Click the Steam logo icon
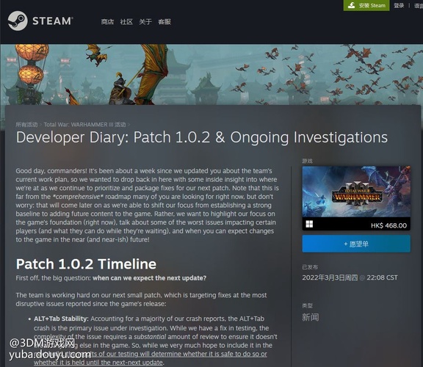Viewport: 423px width, 367px height. click(x=18, y=21)
